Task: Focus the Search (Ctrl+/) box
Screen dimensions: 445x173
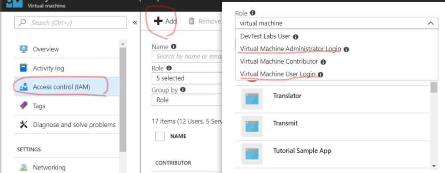Action: [71, 22]
